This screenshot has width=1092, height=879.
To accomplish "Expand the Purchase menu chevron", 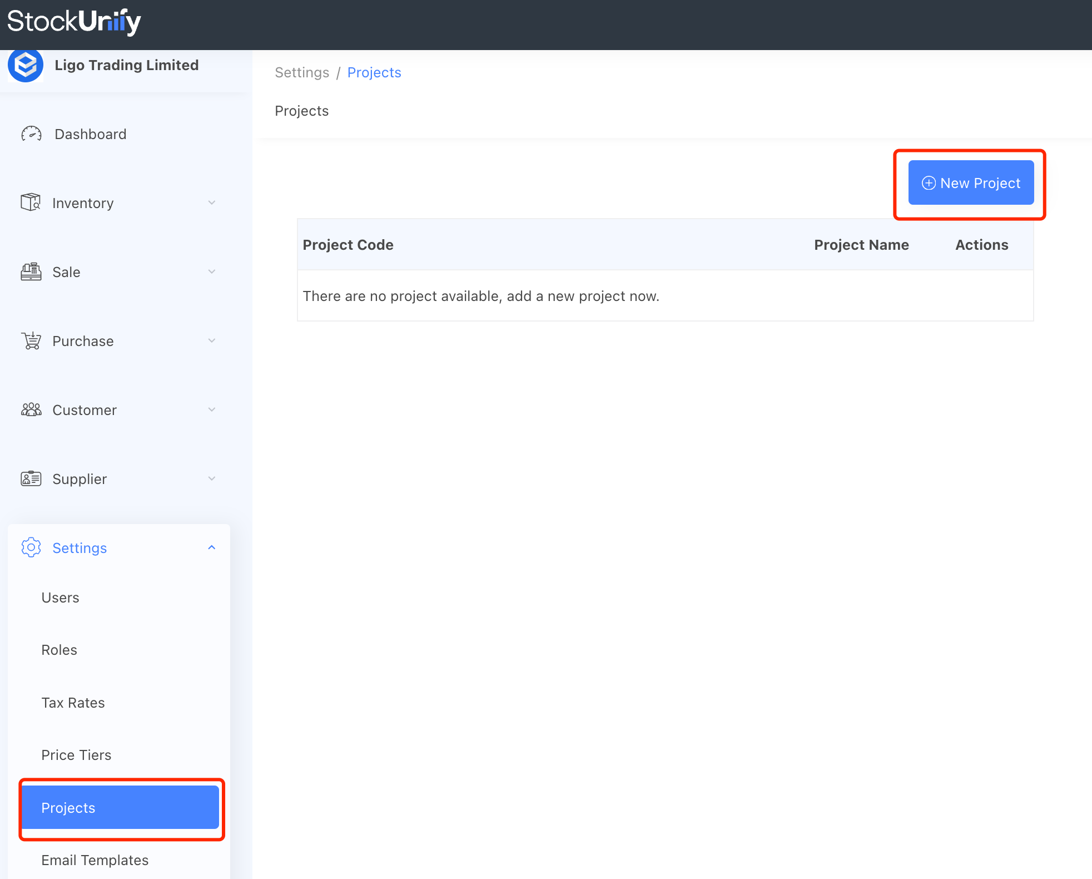I will point(211,340).
